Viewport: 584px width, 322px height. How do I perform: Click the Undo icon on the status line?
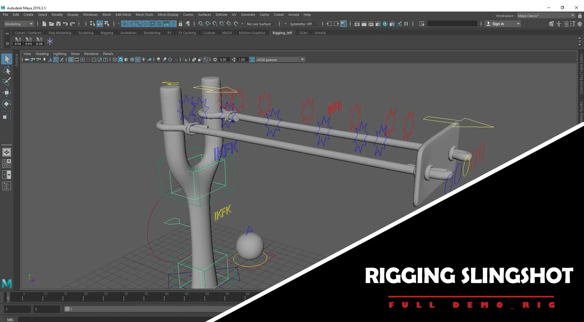coord(65,24)
